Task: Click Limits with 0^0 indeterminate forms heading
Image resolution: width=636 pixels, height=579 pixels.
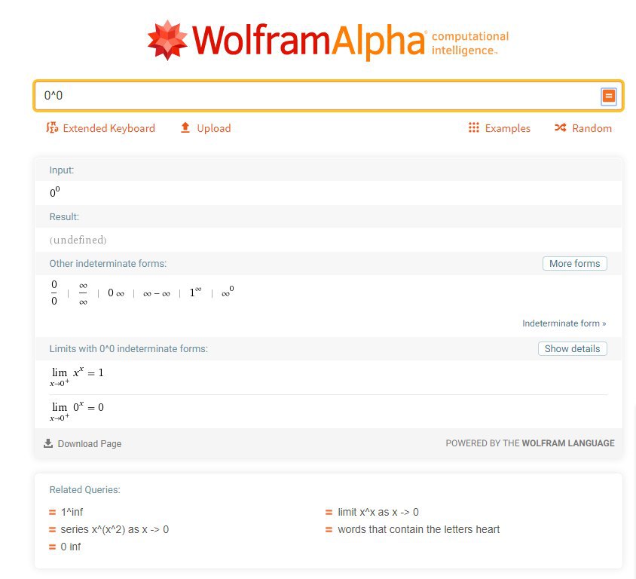Action: click(129, 348)
